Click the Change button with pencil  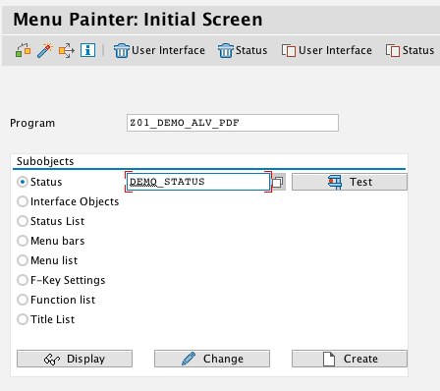point(212,359)
